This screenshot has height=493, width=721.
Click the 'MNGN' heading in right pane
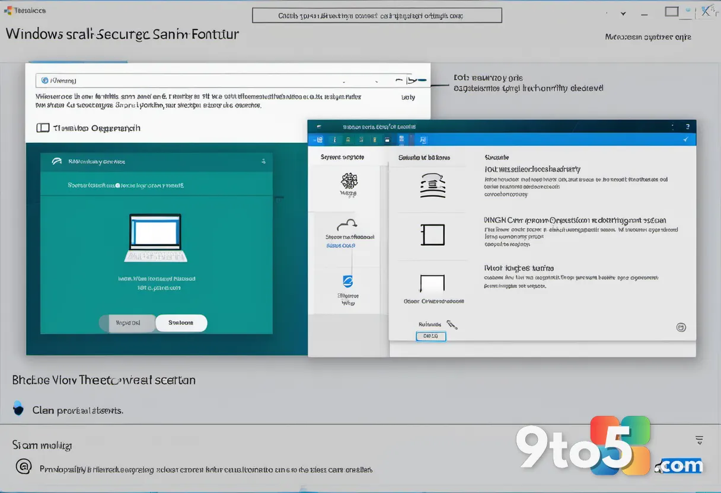[575, 219]
